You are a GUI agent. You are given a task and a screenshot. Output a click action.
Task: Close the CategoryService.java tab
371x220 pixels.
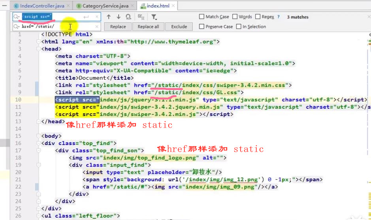(x=132, y=6)
